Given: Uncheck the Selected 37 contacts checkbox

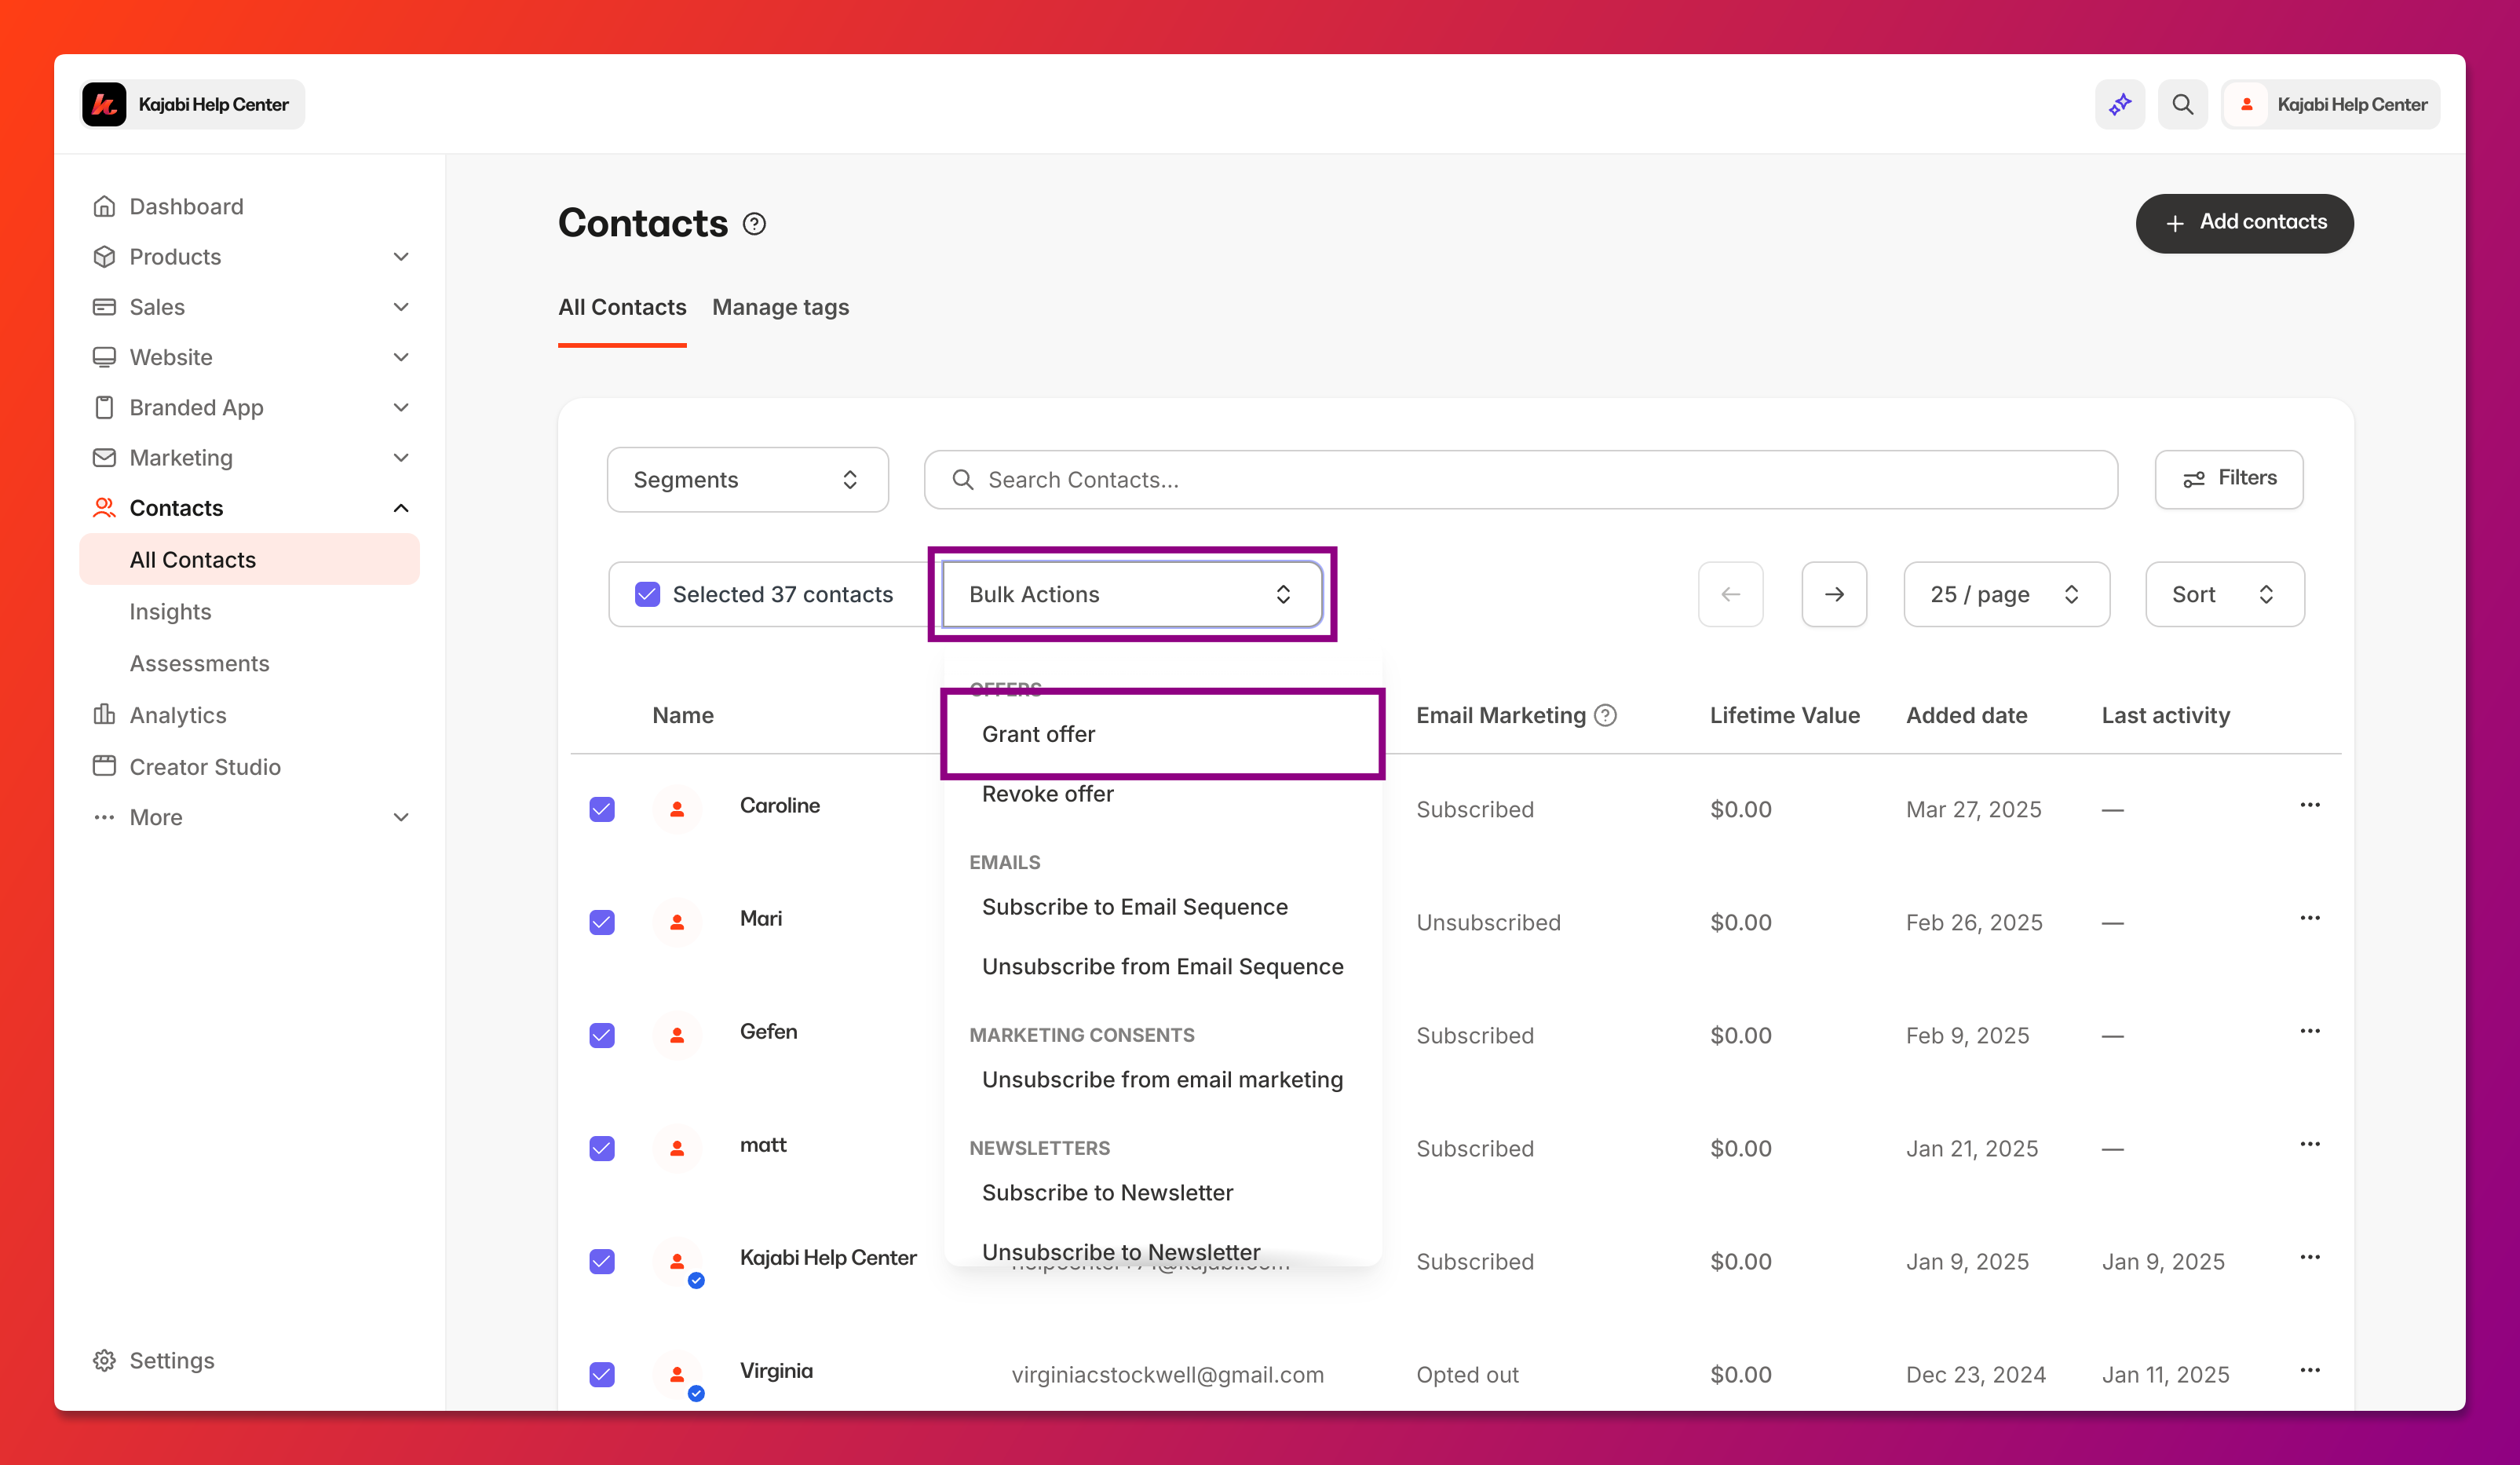Looking at the screenshot, I should coord(647,594).
